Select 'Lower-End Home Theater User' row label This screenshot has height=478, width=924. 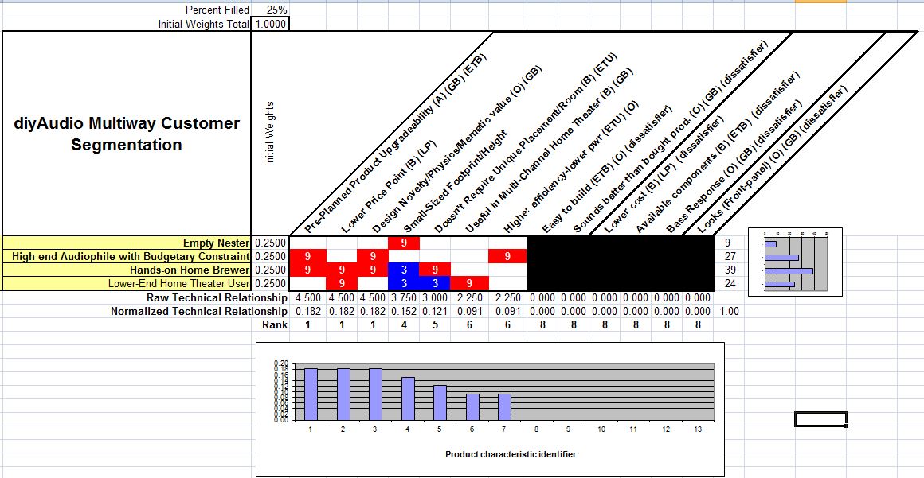[127, 283]
